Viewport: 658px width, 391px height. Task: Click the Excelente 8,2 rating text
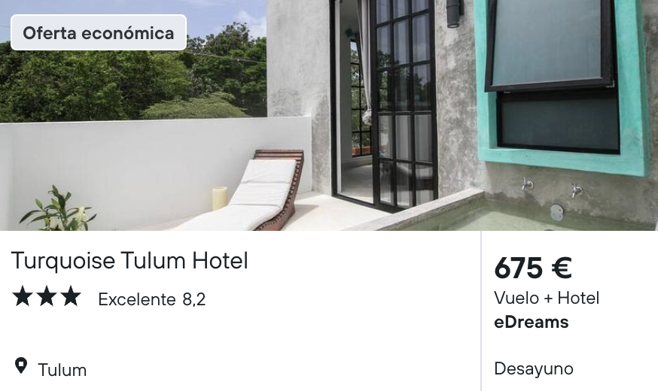coord(152,299)
